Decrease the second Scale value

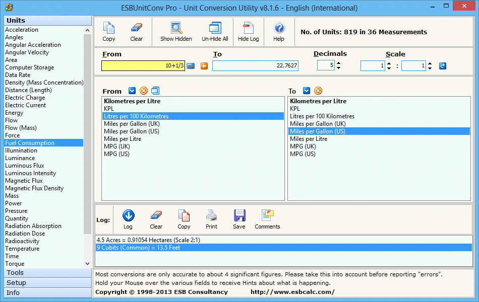point(430,68)
